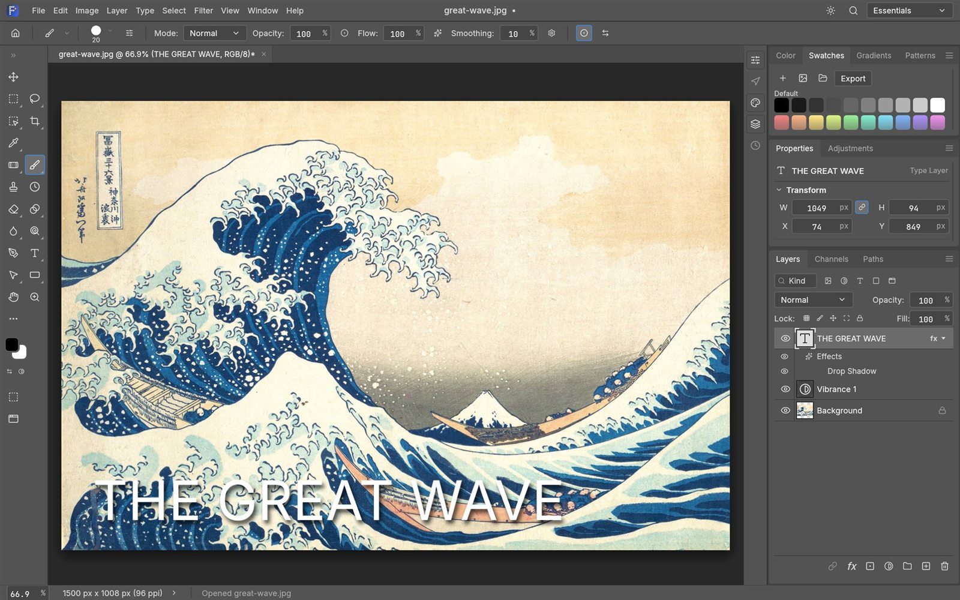Screen dimensions: 960x600
Task: Pick the white swatch in Default row
Action: [x=937, y=105]
